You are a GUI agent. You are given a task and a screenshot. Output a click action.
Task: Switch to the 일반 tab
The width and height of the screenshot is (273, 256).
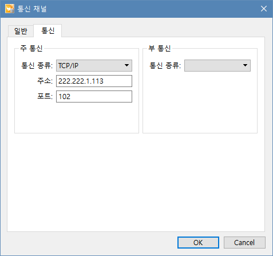[21, 31]
